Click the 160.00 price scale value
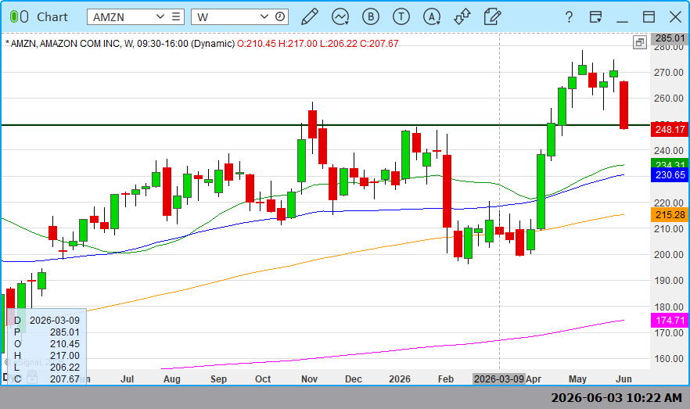 point(668,359)
